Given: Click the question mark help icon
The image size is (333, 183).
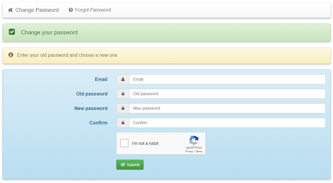Looking at the screenshot, I should [x=71, y=10].
